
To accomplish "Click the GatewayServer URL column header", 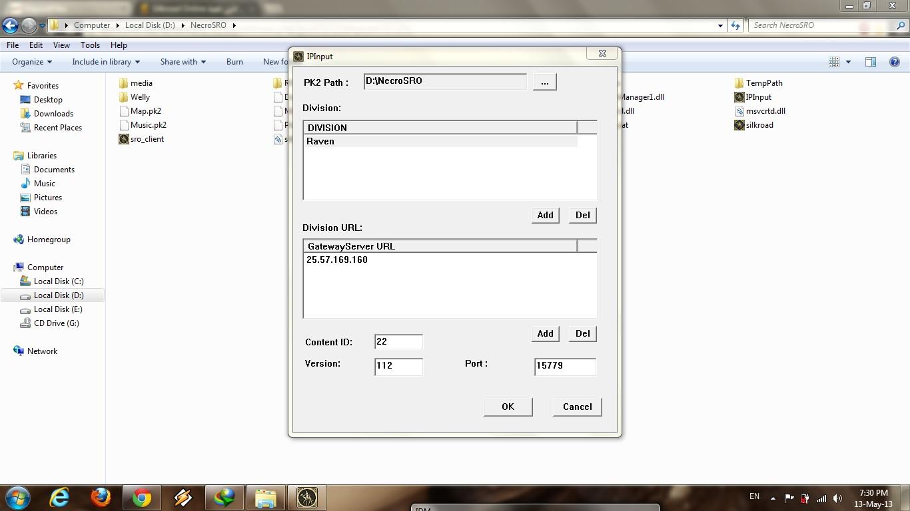I will (440, 246).
